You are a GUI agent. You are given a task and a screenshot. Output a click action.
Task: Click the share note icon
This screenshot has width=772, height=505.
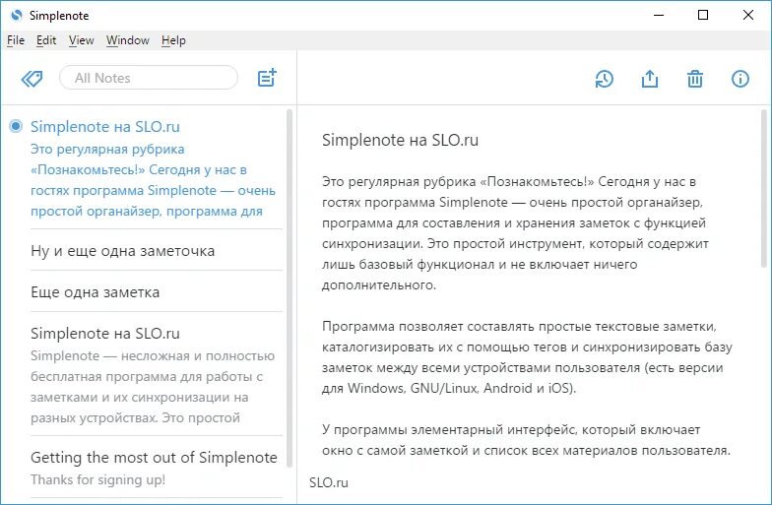point(650,79)
